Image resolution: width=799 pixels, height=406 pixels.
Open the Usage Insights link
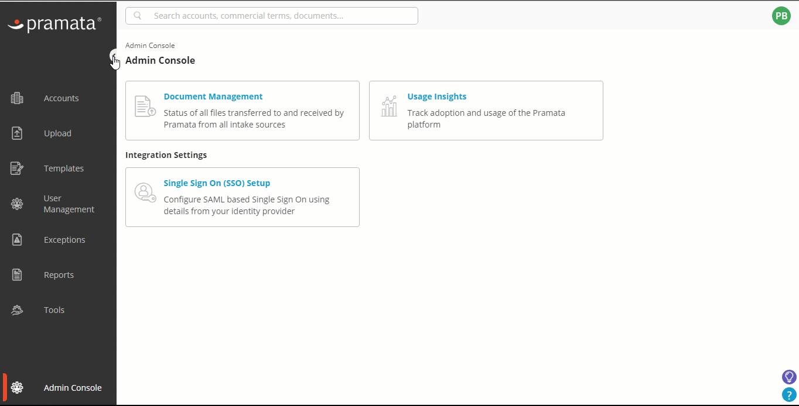coord(437,97)
